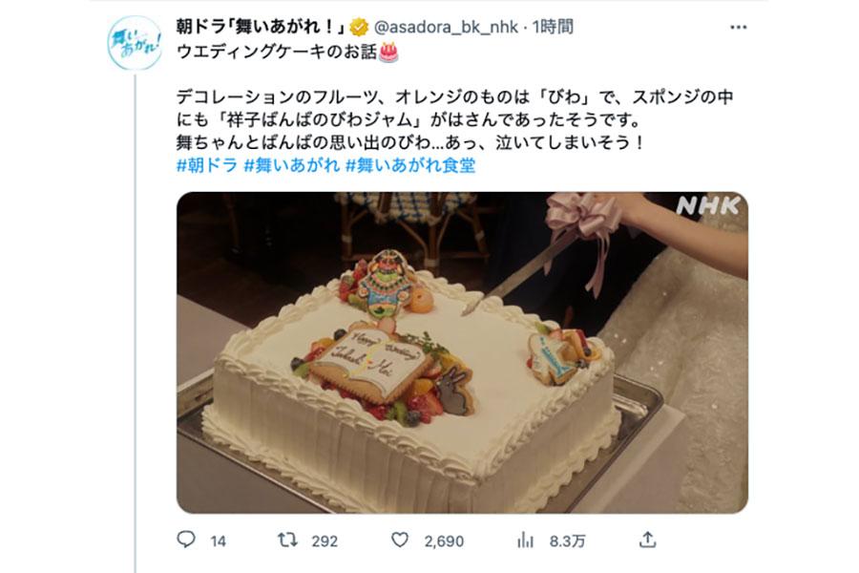Click the share upload icon
859x573 pixels.
647,540
